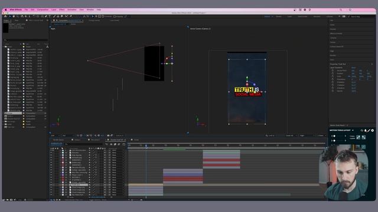Image resolution: width=378 pixels, height=212 pixels.
Task: Click the Position stopwatch in Properties
Action: [x=333, y=74]
